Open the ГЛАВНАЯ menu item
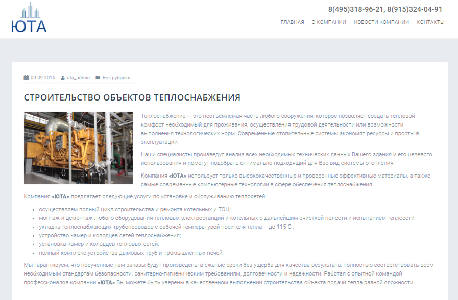Image resolution: width=458 pixels, height=300 pixels. coord(293,22)
